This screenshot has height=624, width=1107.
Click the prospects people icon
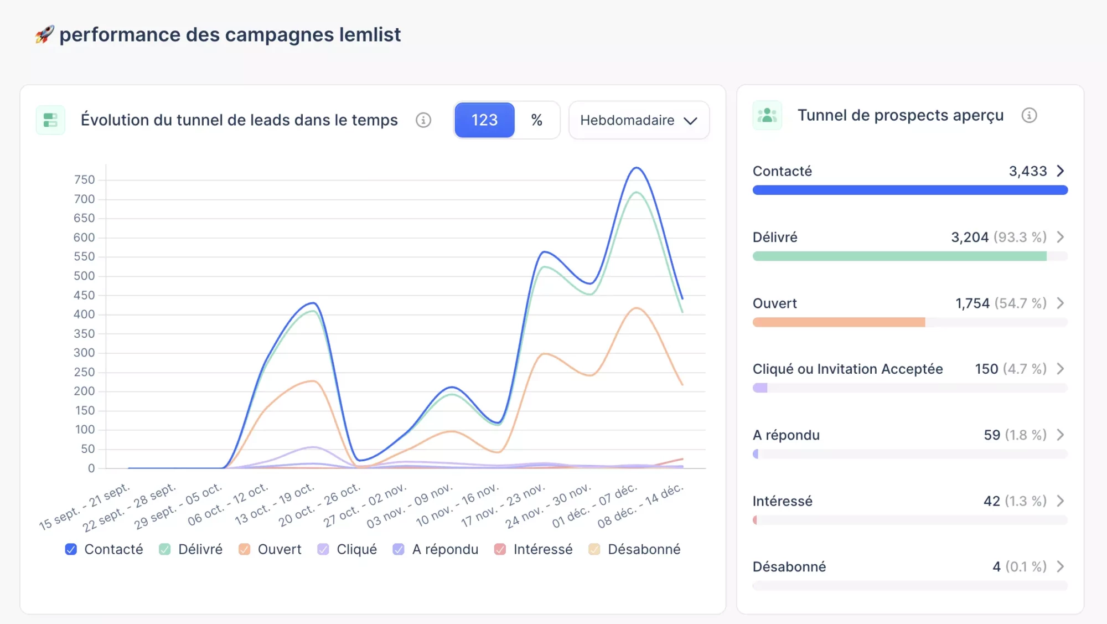pos(767,115)
